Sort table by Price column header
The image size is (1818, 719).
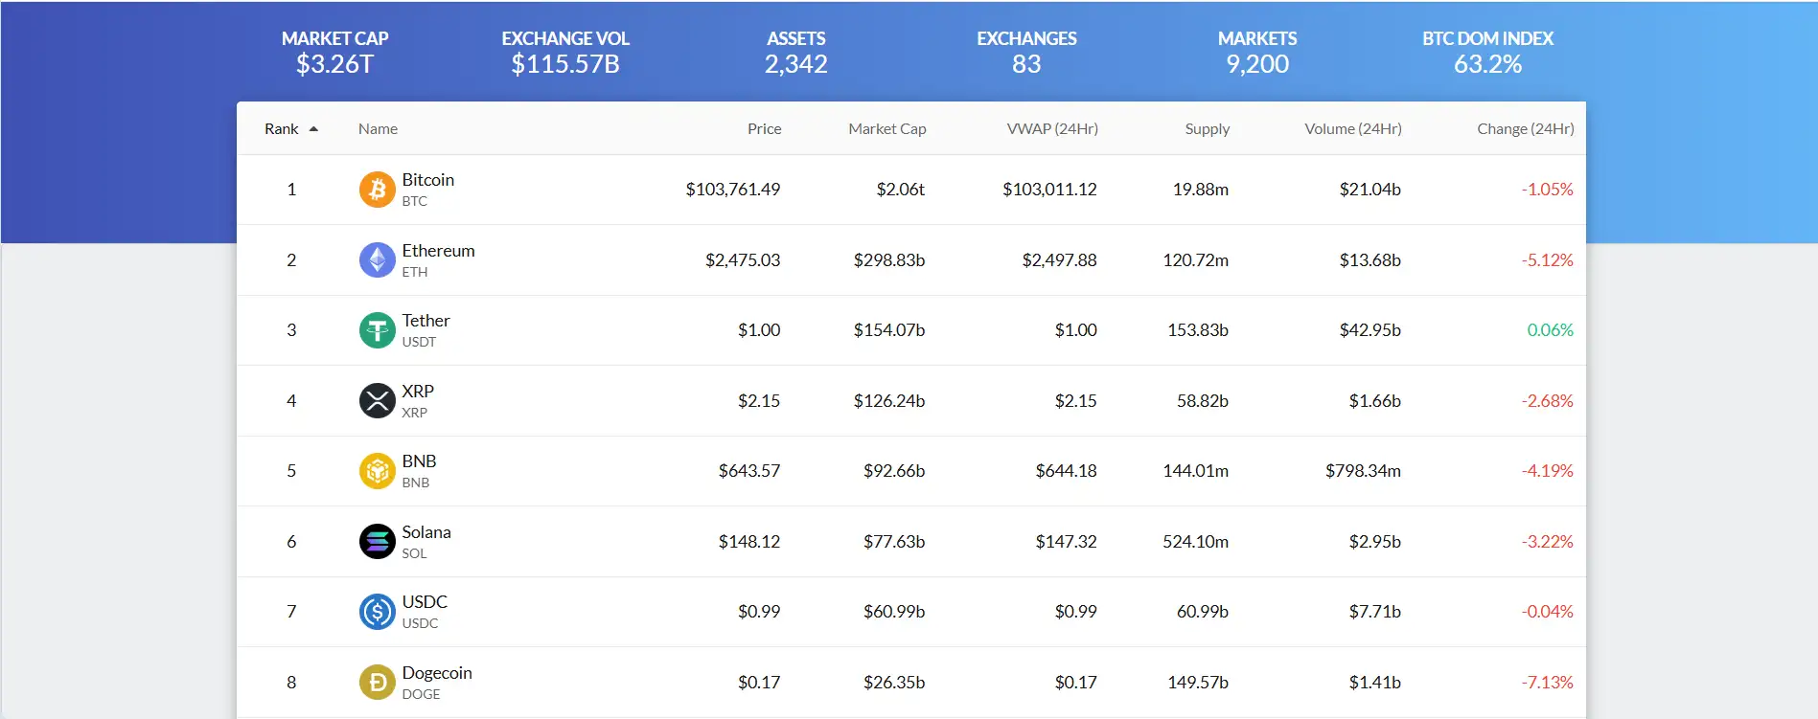pos(764,129)
